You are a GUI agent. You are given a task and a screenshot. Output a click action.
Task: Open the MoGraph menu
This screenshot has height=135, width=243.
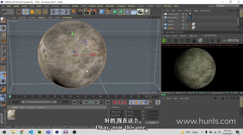pyautogui.click(x=110, y=6)
